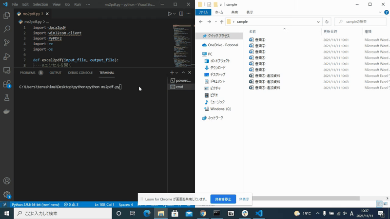Open the 共有 ribbon tab
The width and height of the screenshot is (390, 219).
[x=234, y=12]
